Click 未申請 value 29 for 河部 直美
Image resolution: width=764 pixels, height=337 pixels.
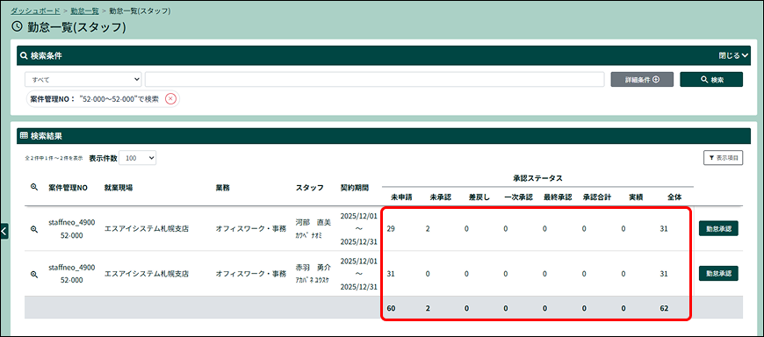[390, 229]
